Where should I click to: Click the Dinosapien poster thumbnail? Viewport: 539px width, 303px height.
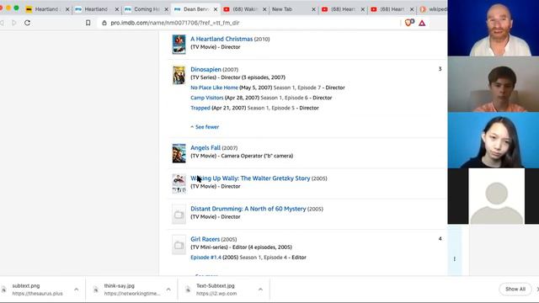179,75
